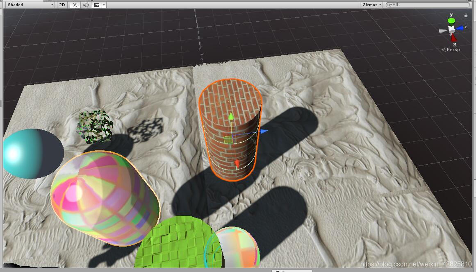Toggle the scene effects image icon

[x=96, y=5]
